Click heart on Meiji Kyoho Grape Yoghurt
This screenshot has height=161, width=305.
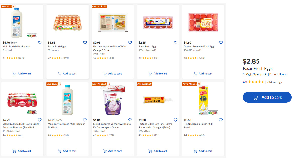point(130,120)
